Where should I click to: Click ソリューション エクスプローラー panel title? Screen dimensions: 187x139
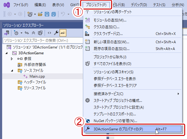[23, 25]
